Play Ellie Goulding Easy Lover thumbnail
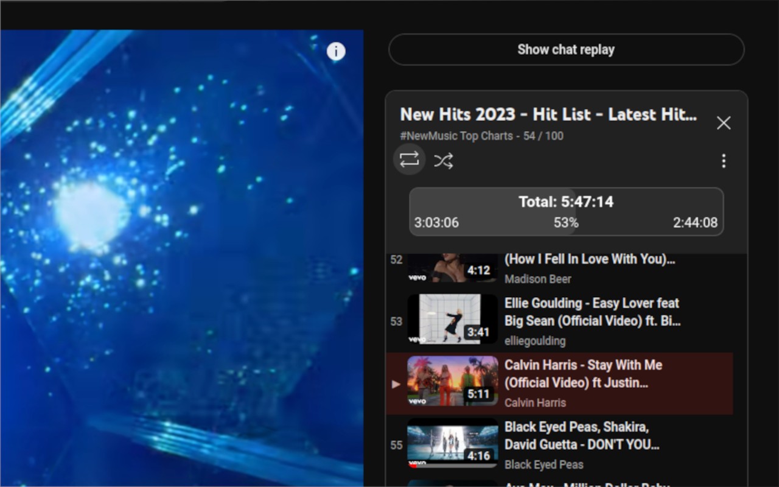This screenshot has width=779, height=487. tap(452, 320)
